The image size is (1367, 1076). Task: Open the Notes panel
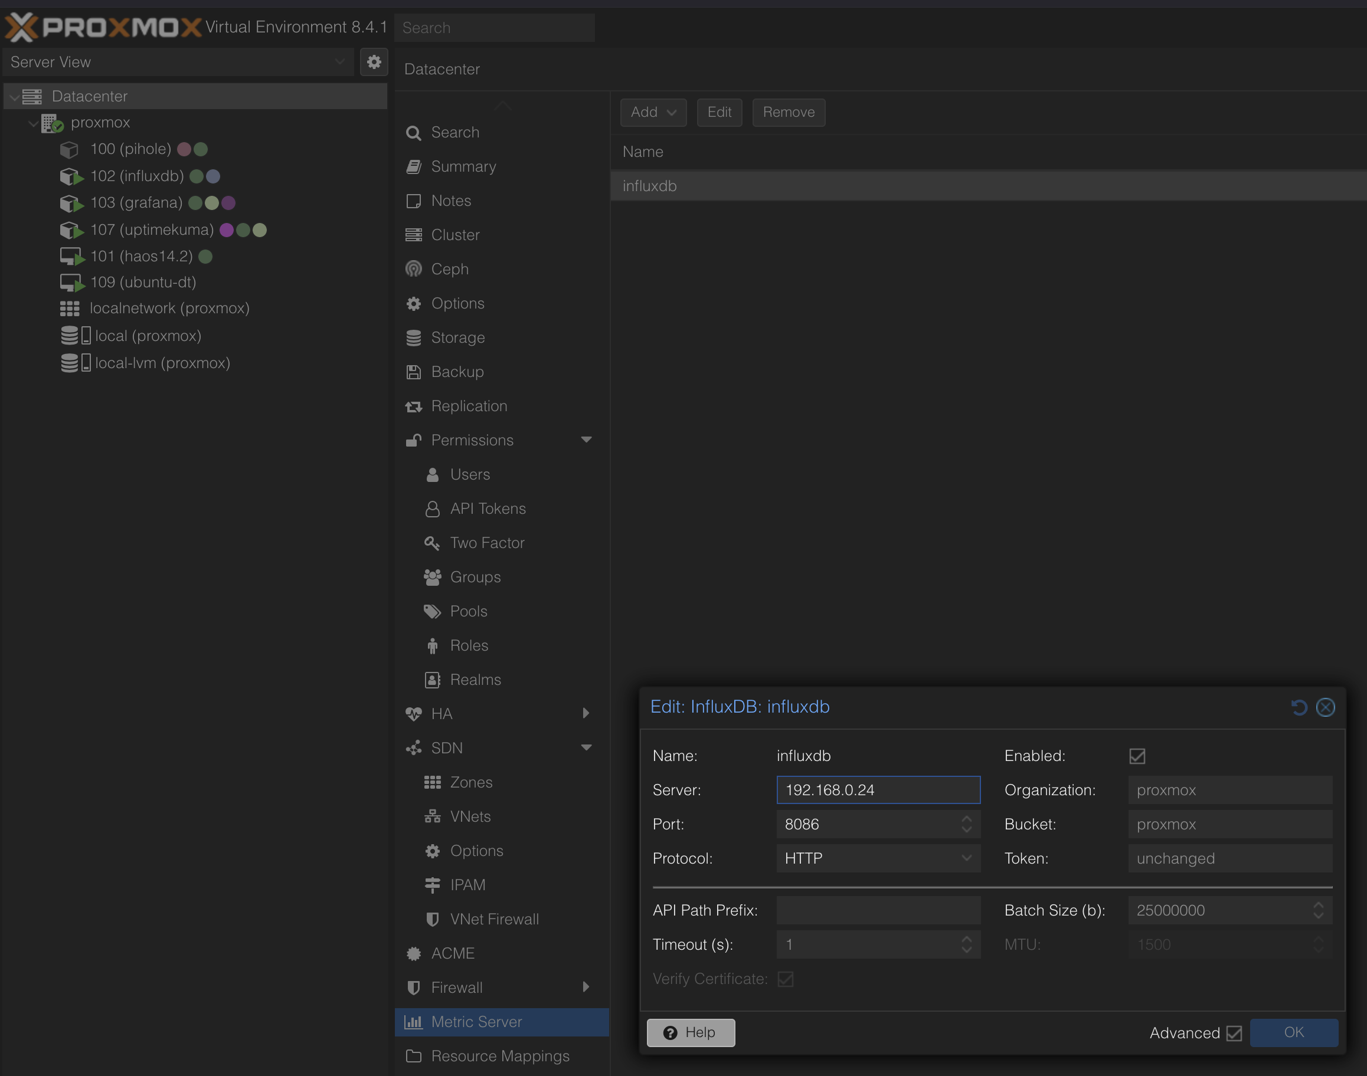pyautogui.click(x=414, y=201)
